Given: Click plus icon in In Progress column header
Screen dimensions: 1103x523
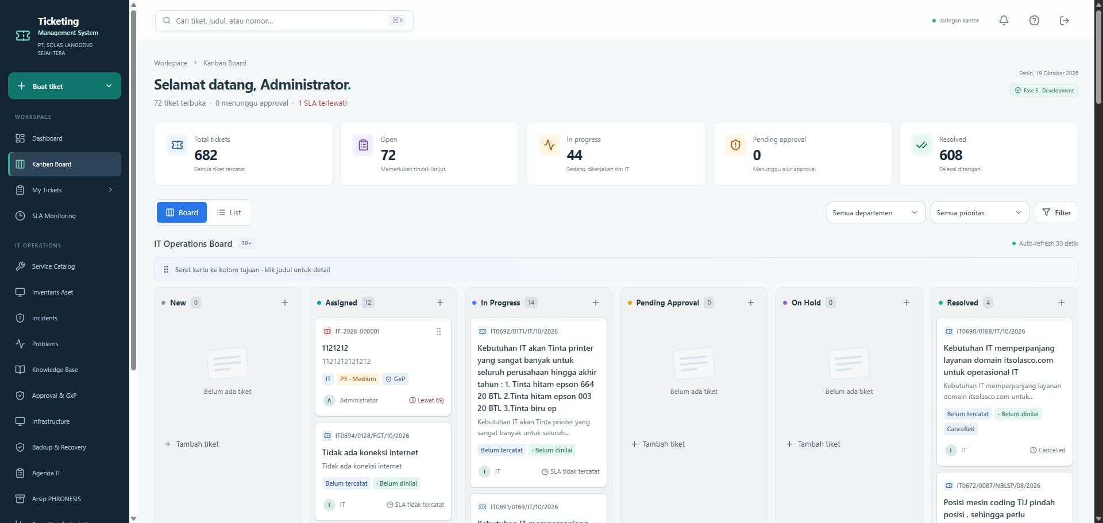Looking at the screenshot, I should [x=596, y=303].
